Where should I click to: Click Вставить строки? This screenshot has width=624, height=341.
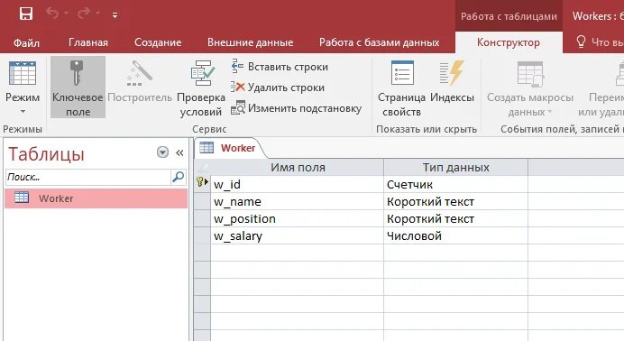280,67
